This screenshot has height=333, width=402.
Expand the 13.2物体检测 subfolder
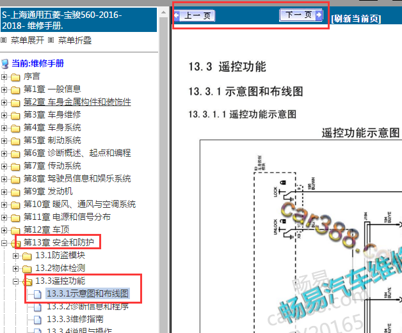tap(15, 268)
